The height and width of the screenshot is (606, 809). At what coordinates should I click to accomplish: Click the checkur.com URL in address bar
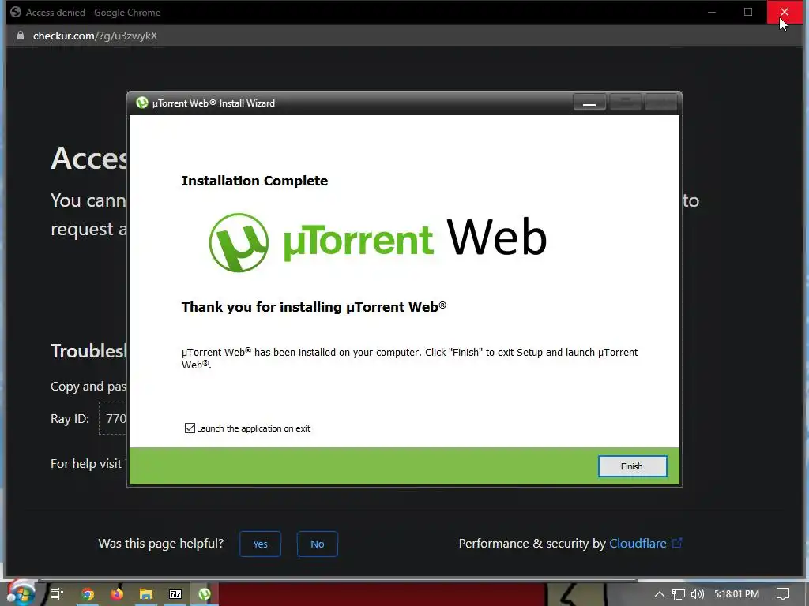click(x=95, y=36)
